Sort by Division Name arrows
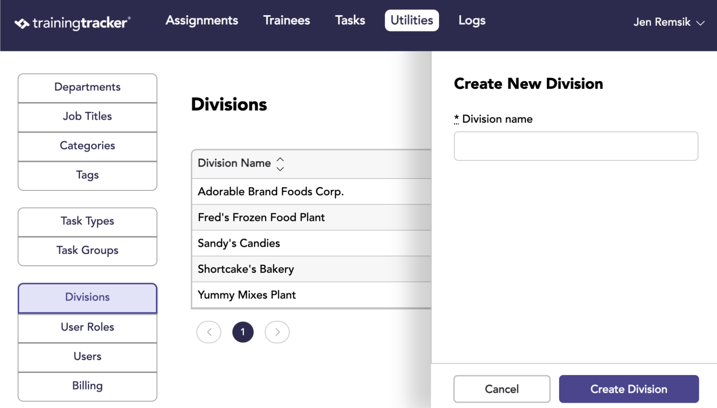This screenshot has height=408, width=717. tap(280, 164)
